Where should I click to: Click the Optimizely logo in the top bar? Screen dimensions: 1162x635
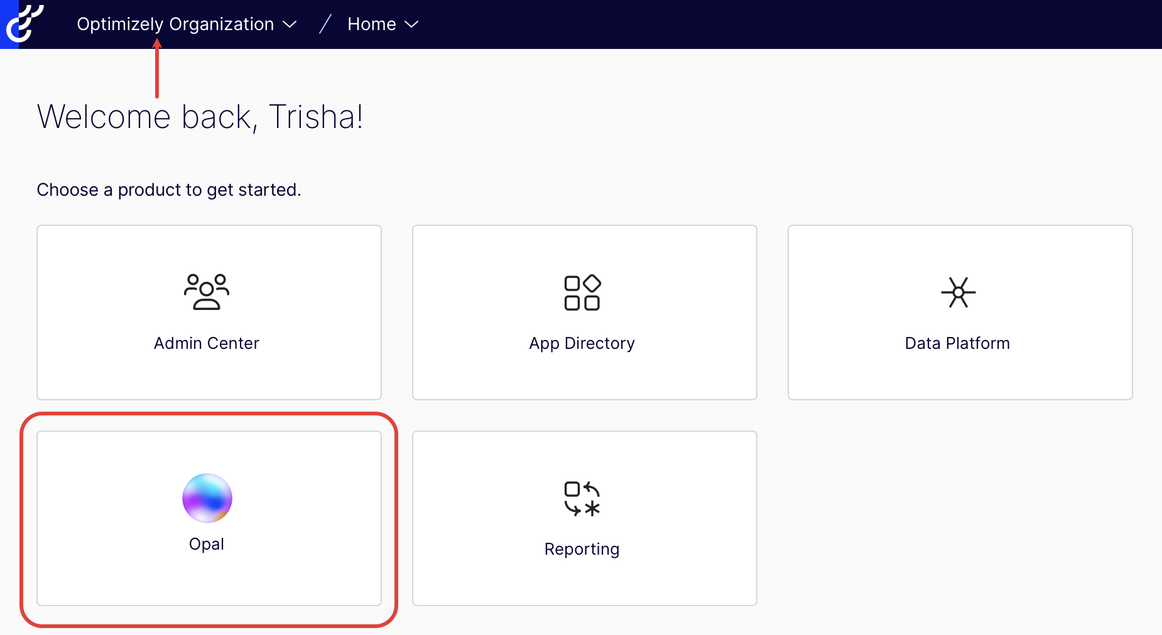24,24
